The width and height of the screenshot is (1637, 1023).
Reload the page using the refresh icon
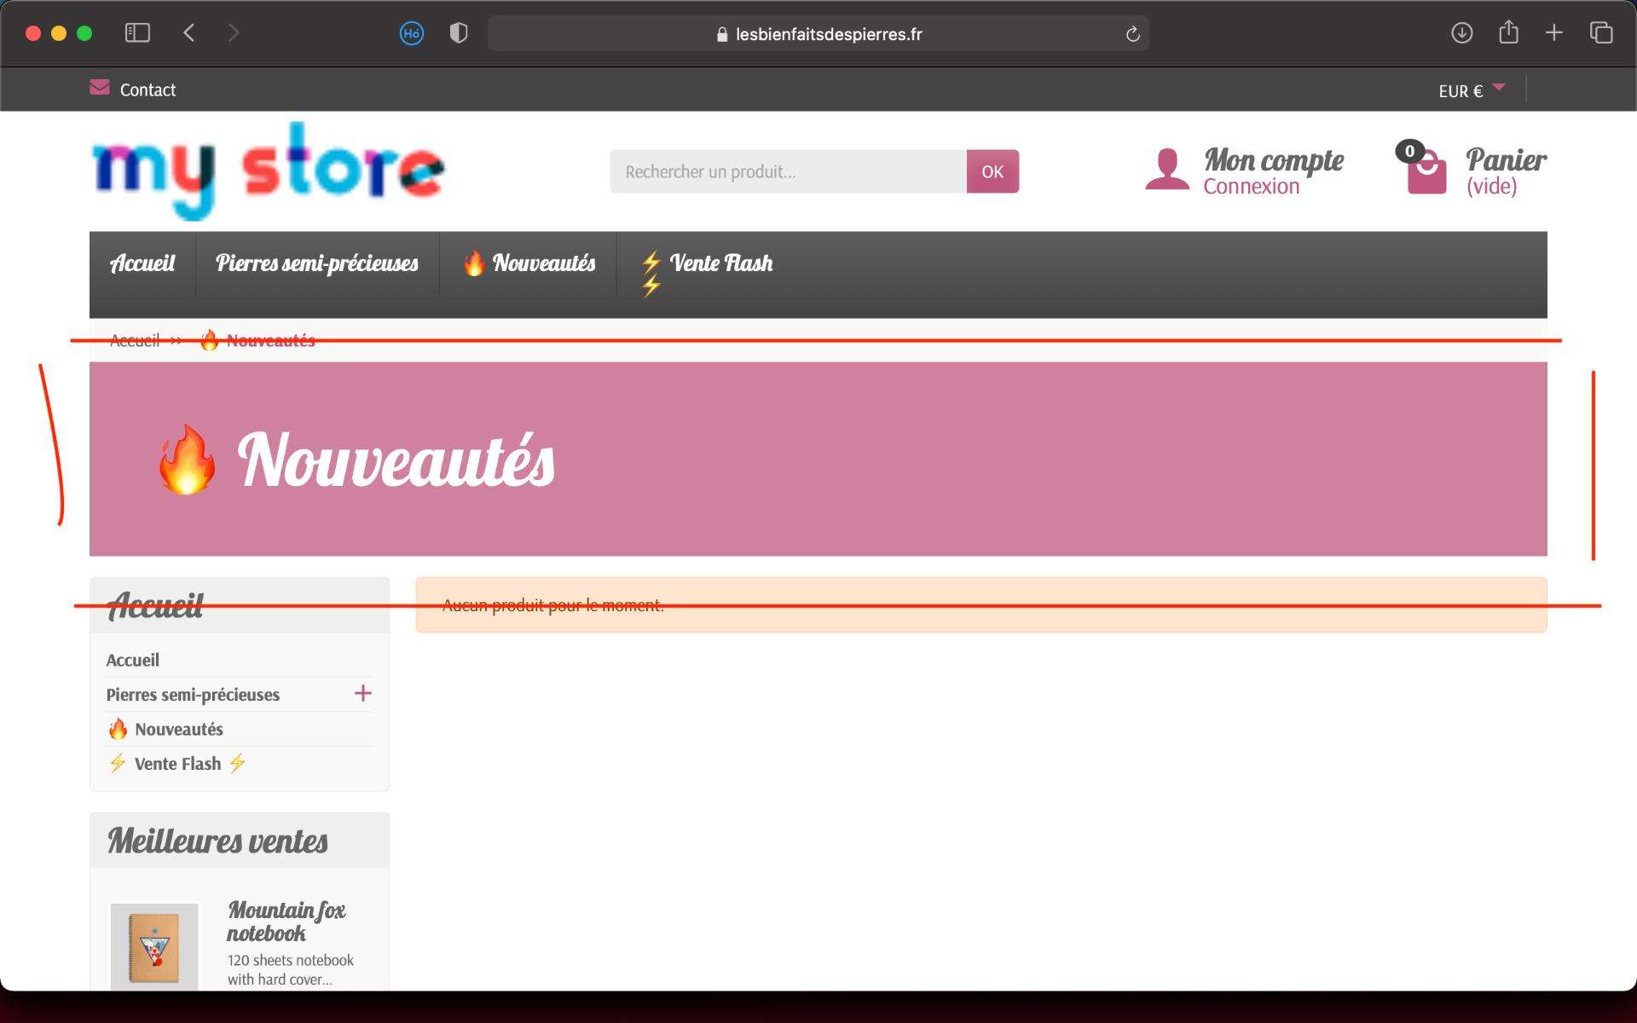(x=1132, y=34)
